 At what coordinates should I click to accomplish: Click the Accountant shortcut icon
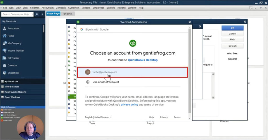4,29
